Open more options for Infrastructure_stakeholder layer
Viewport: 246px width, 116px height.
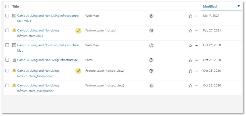(x=196, y=86)
